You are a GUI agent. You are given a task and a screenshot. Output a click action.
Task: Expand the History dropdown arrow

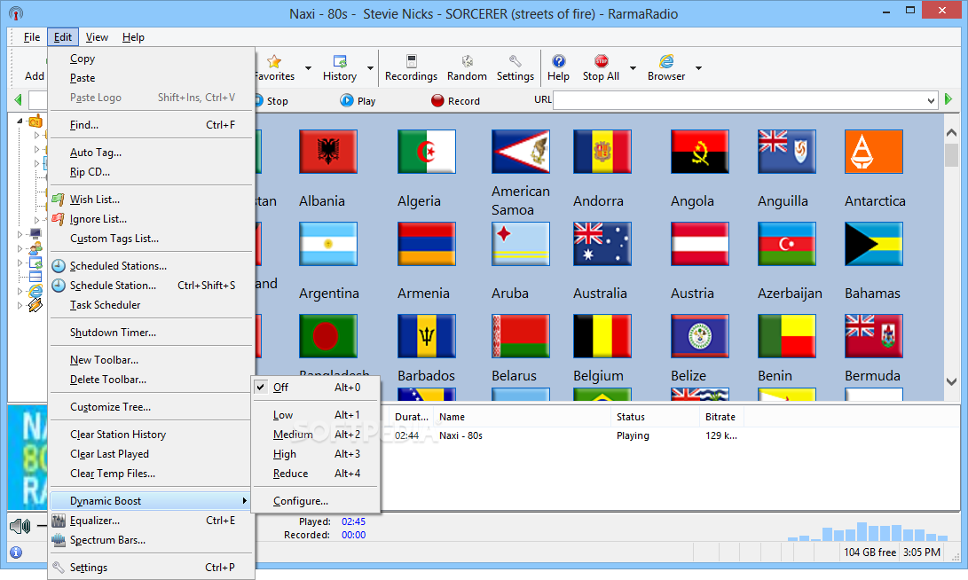[x=370, y=68]
